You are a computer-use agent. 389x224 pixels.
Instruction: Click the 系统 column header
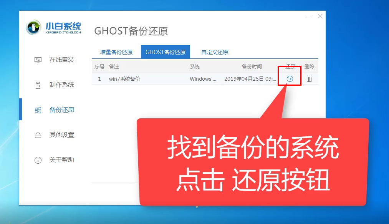(194, 66)
